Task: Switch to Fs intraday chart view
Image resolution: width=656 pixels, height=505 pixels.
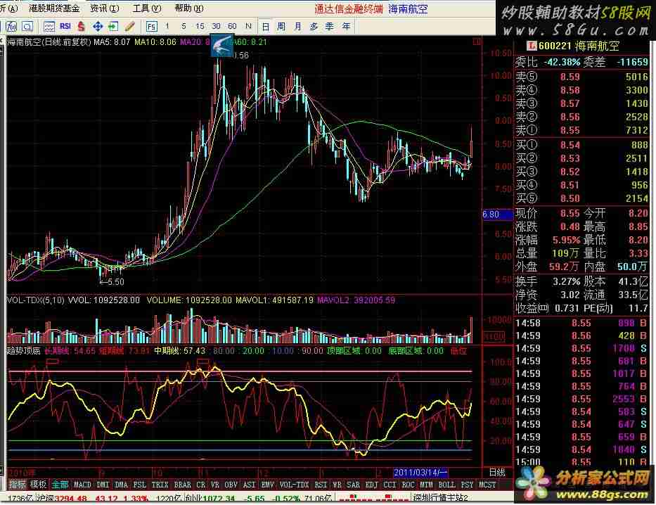Action: pyautogui.click(x=151, y=27)
